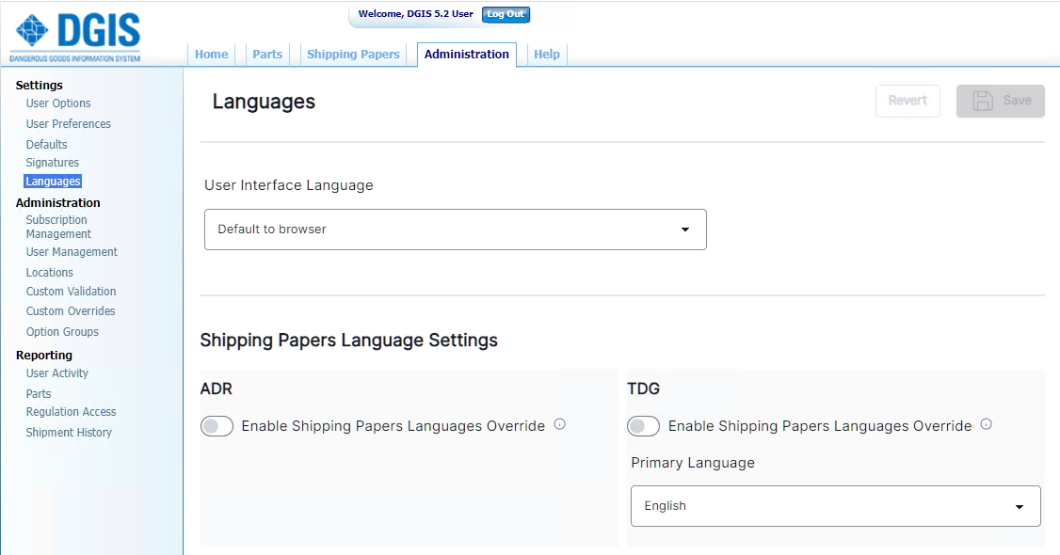This screenshot has height=555, width=1060.
Task: Open Custom Overrides settings
Action: (x=71, y=310)
